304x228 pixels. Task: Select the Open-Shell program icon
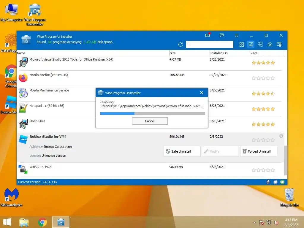point(23,124)
